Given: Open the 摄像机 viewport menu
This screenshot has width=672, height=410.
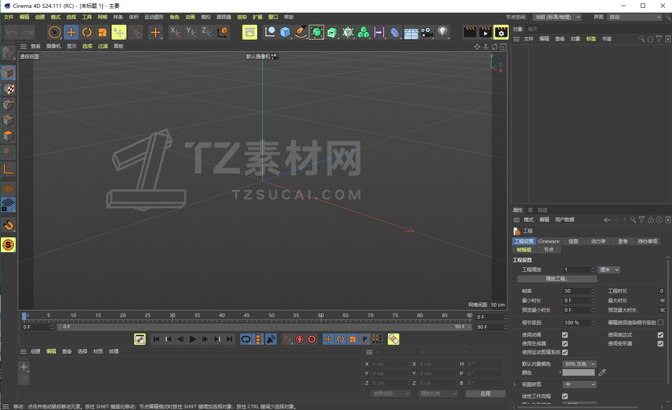Looking at the screenshot, I should [x=54, y=46].
